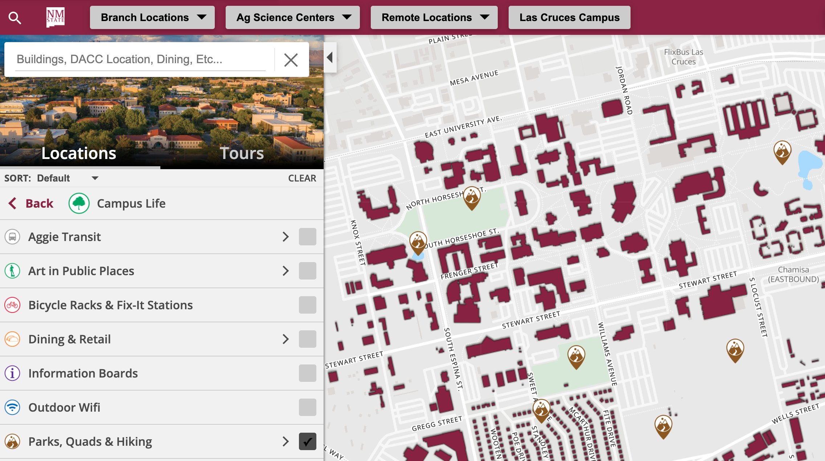Click the Campus Life green tree icon

point(79,203)
